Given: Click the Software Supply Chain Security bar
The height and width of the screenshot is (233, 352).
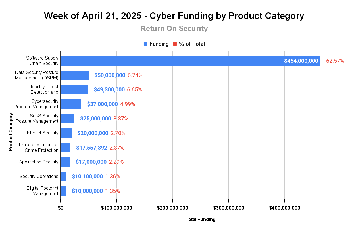Looking at the screenshot, I should click(190, 61).
